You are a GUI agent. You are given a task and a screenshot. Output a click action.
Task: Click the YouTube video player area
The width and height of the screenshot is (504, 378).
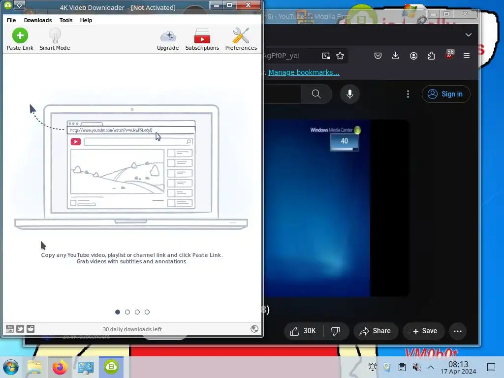(x=336, y=208)
